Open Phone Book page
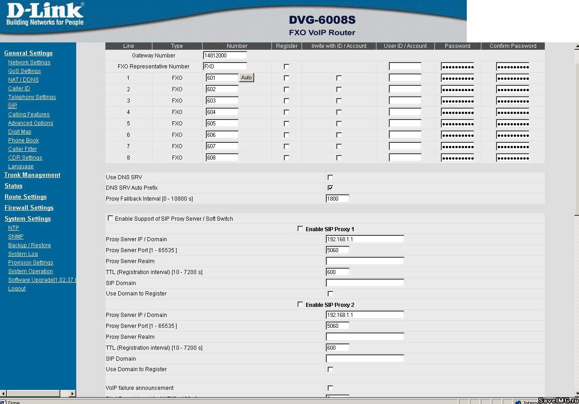 click(x=24, y=140)
